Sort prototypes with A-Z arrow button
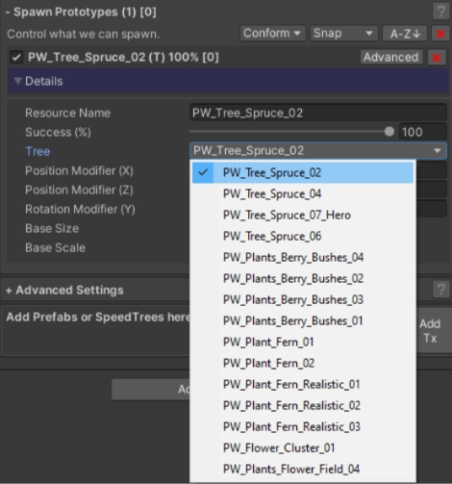The height and width of the screenshot is (484, 452). [x=405, y=34]
